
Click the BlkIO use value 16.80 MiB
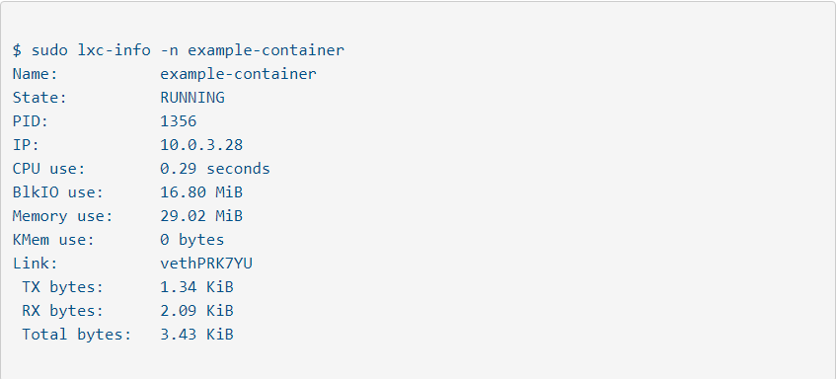[201, 192]
